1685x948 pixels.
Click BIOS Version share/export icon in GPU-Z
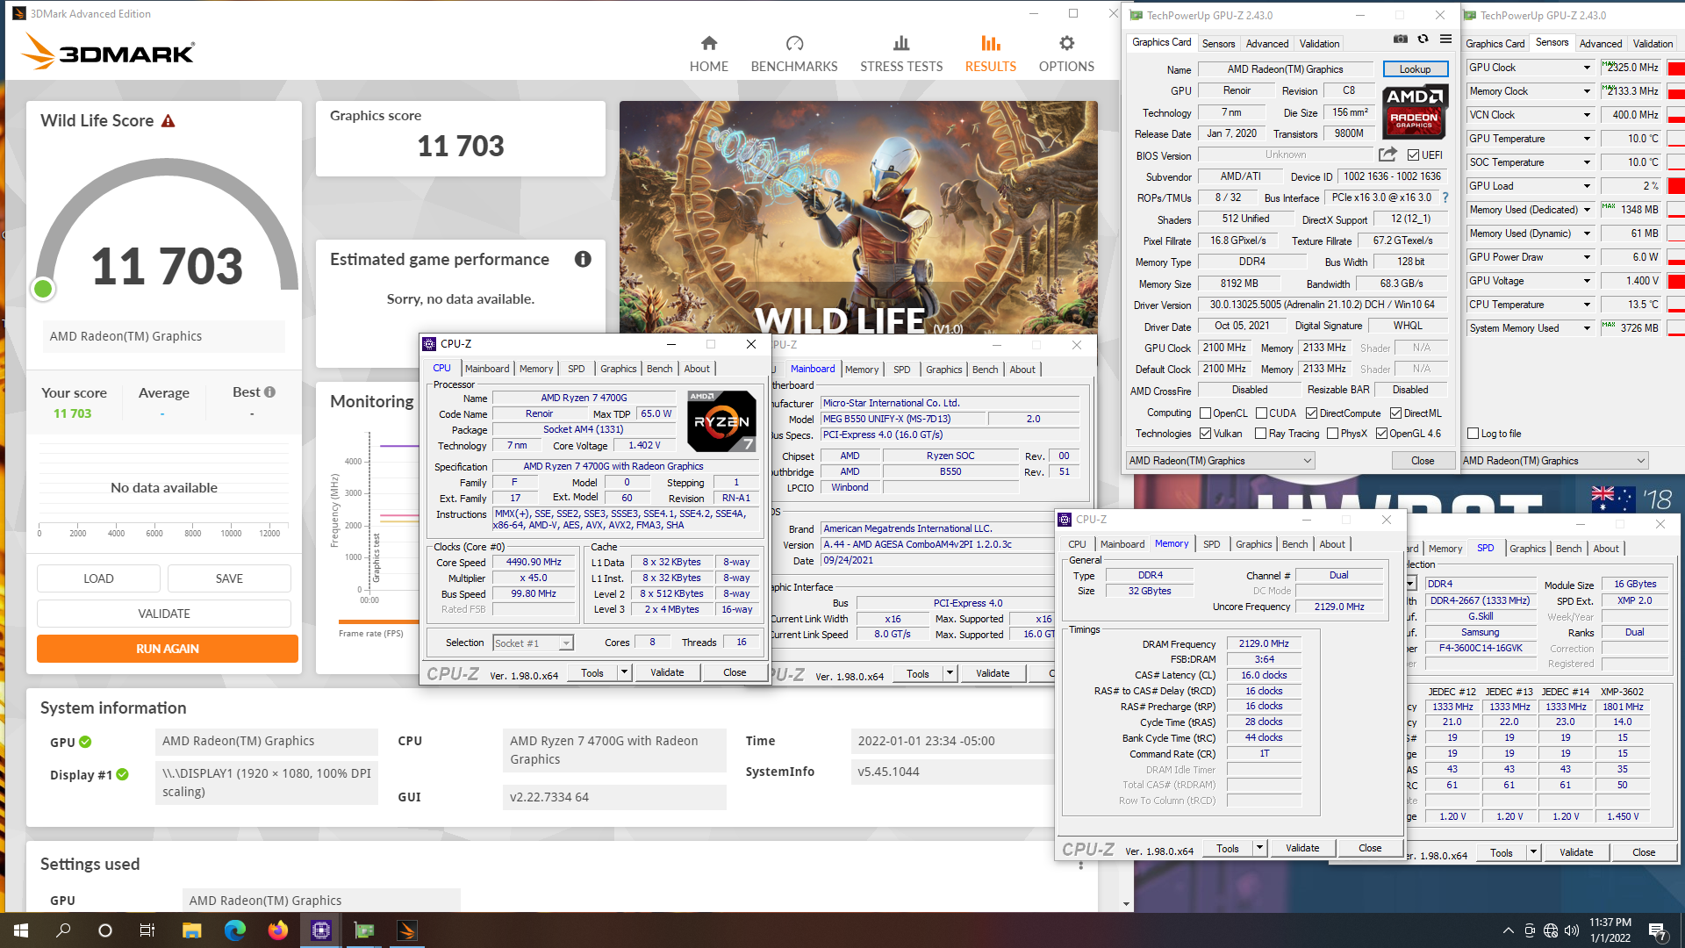click(1387, 155)
